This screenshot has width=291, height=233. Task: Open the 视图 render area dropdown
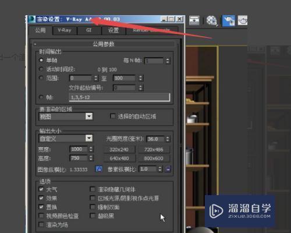tap(66, 116)
